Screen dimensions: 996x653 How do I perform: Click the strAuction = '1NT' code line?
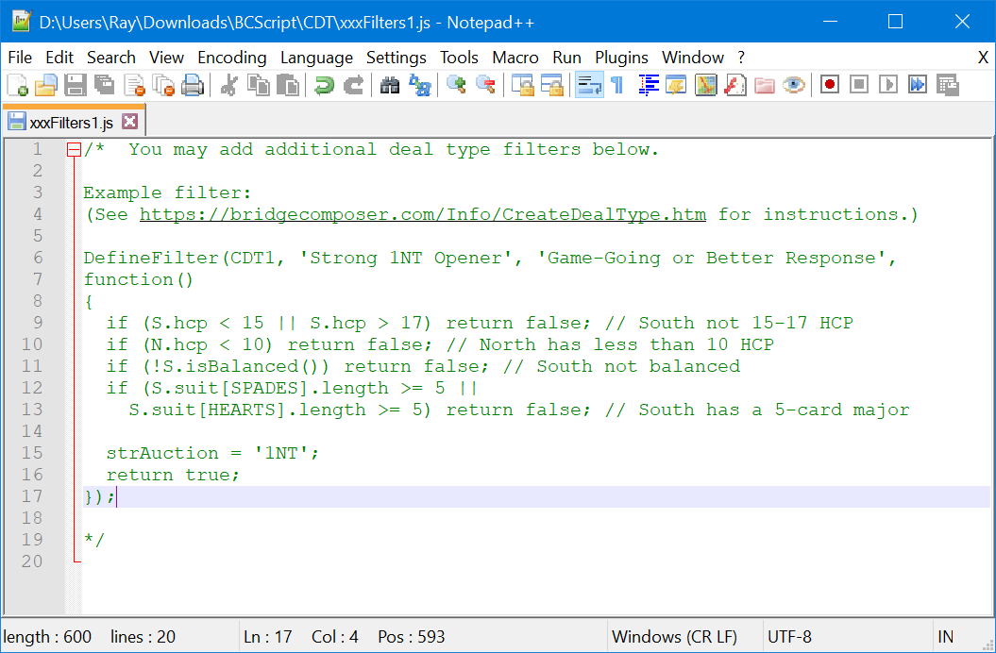point(212,453)
